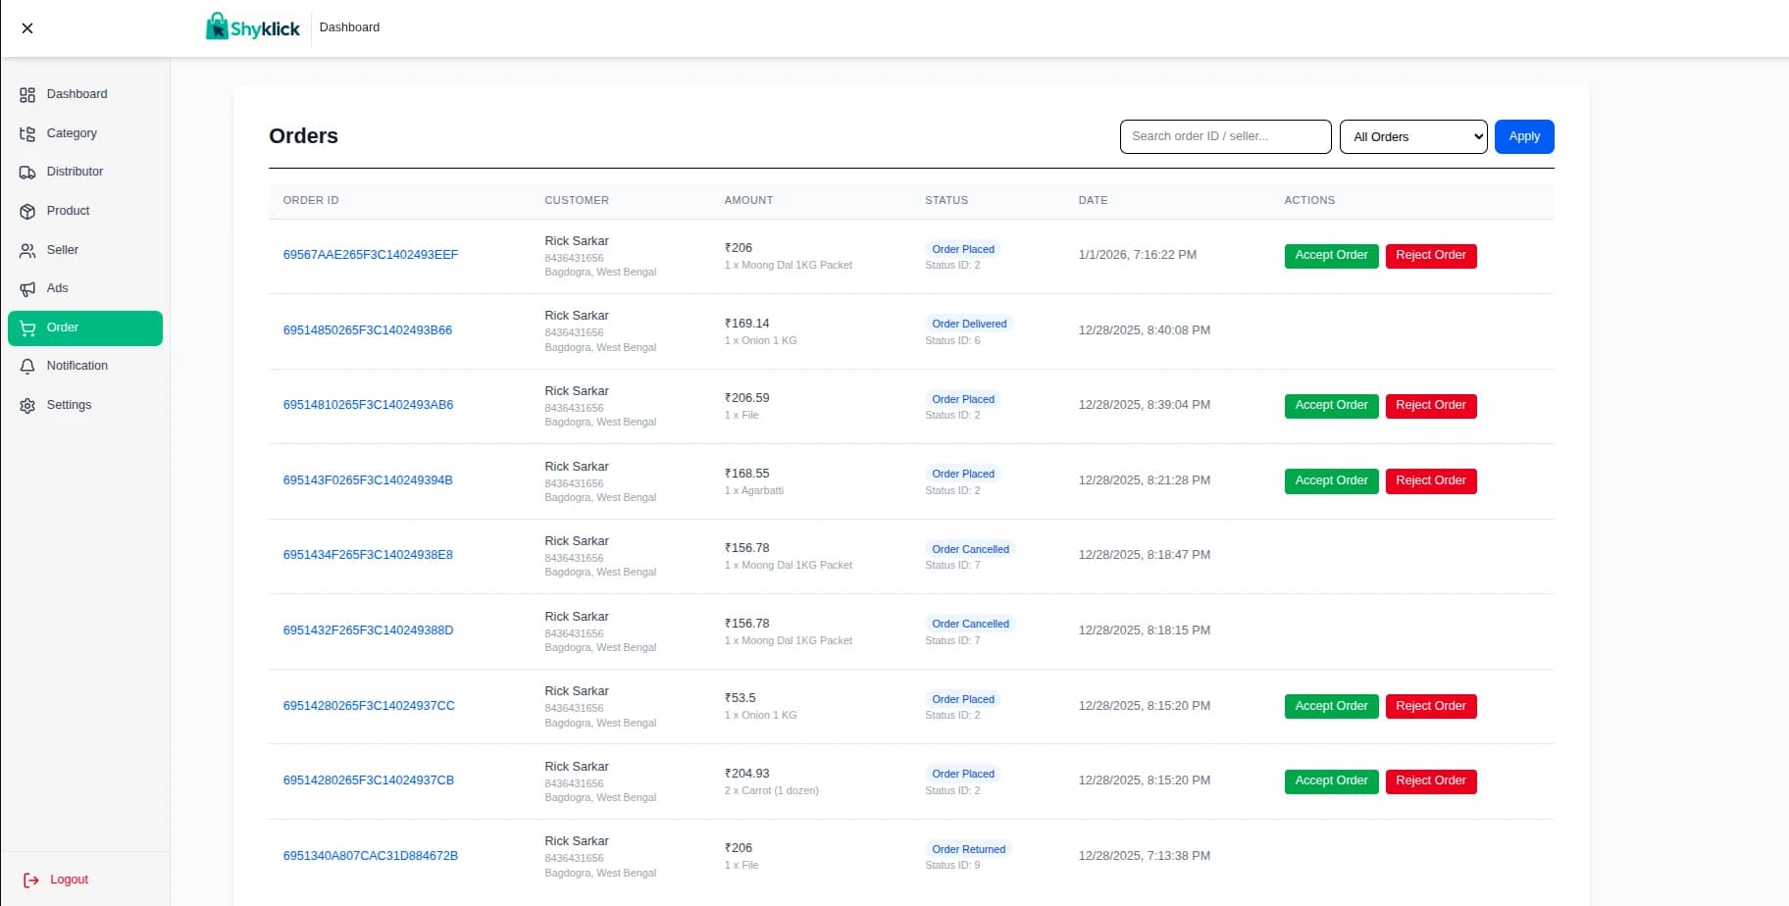Open order 69514850265F3C1402493B66 link

click(x=368, y=330)
